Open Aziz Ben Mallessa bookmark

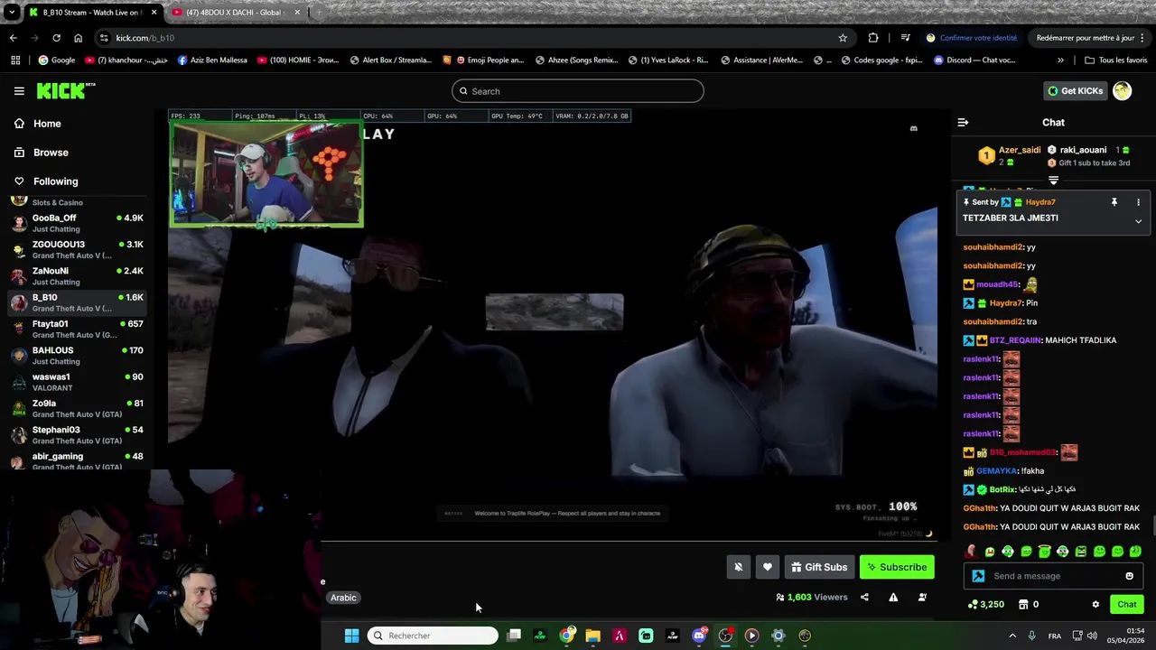click(212, 60)
